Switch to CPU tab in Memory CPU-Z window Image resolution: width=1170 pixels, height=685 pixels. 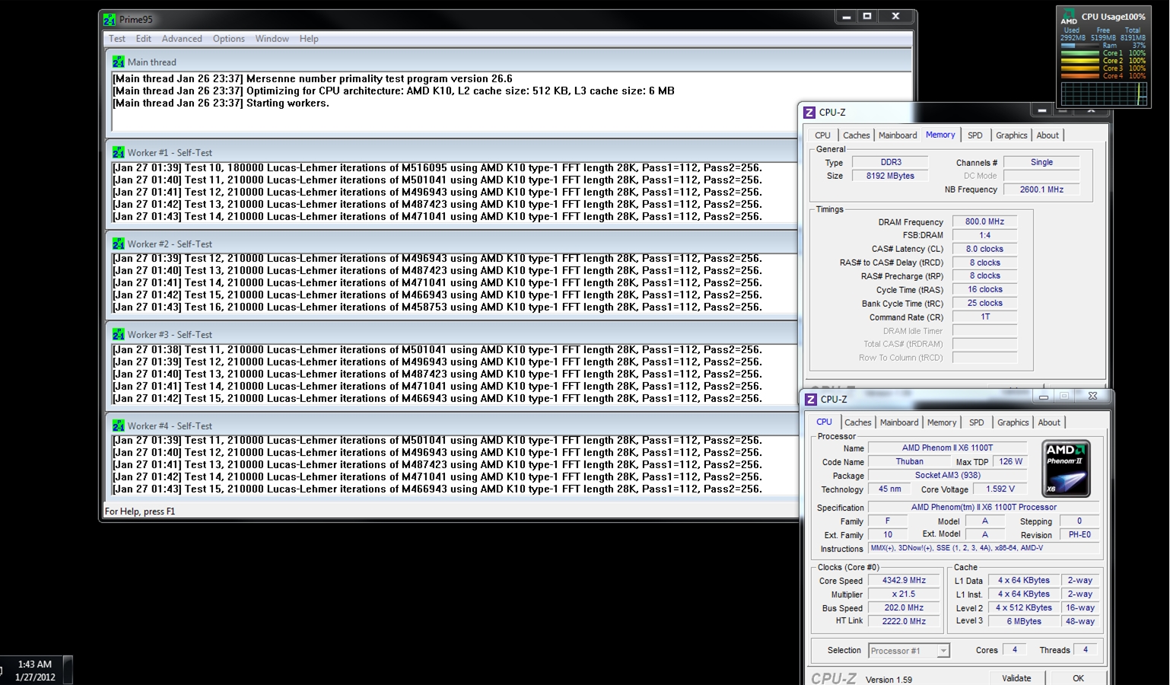[x=823, y=135]
